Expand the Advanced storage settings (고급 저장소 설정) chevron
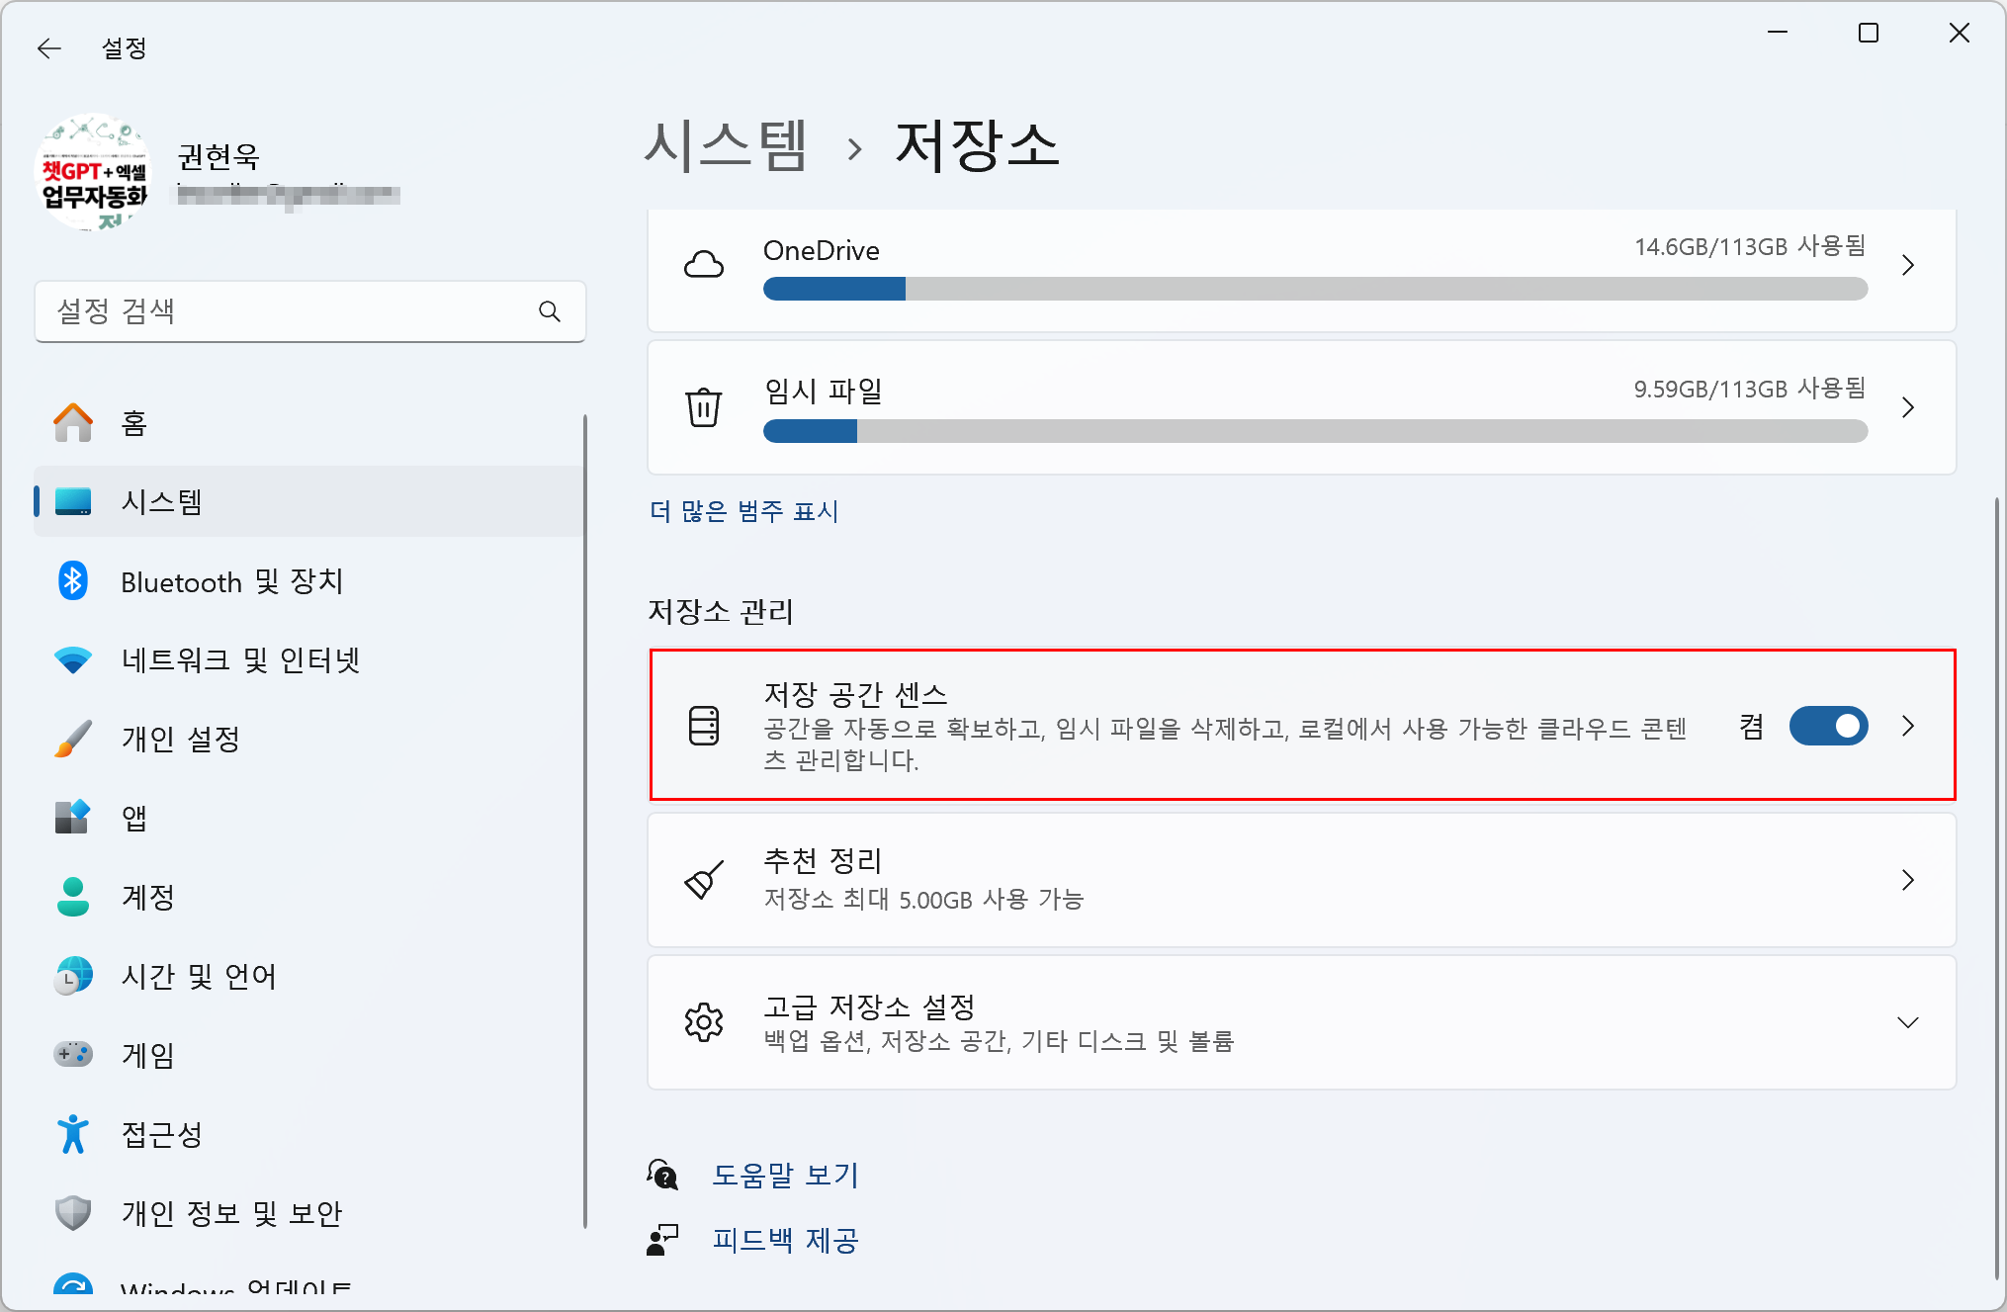Viewport: 2007px width, 1312px height. point(1907,1022)
